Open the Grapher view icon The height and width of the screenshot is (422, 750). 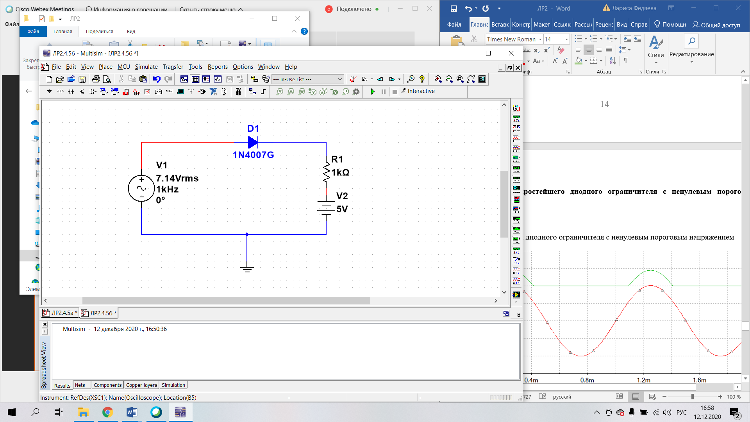(218, 79)
